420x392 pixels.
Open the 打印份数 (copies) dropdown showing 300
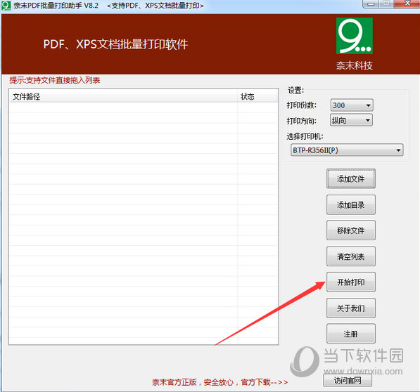click(352, 105)
